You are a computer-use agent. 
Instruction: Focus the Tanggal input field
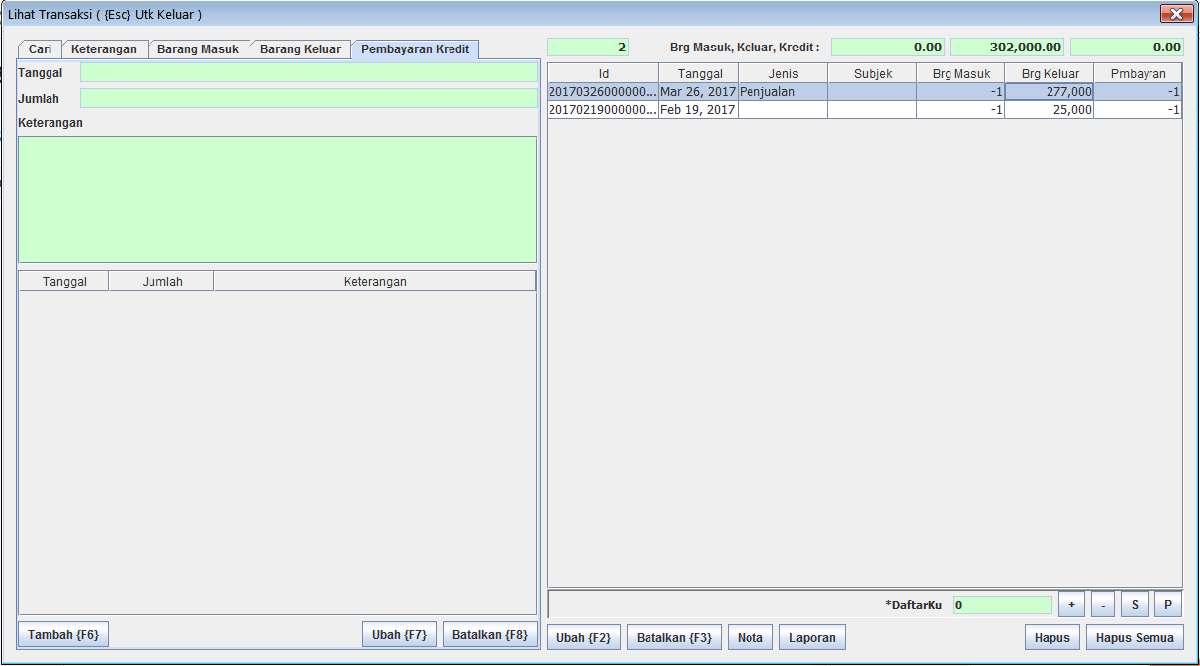click(x=308, y=72)
